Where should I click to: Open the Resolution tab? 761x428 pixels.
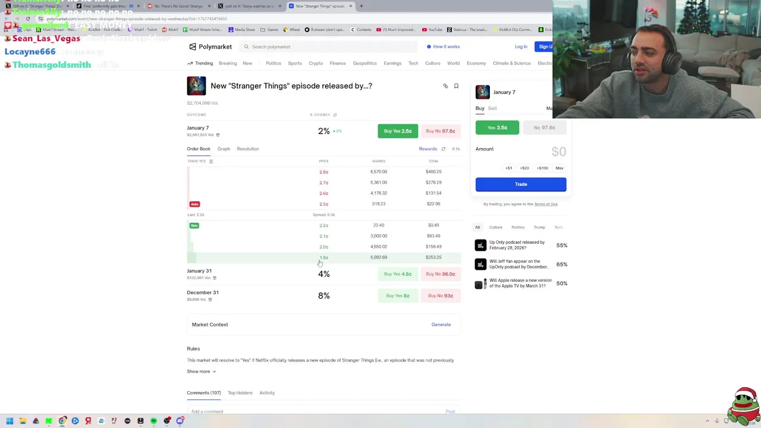click(248, 149)
